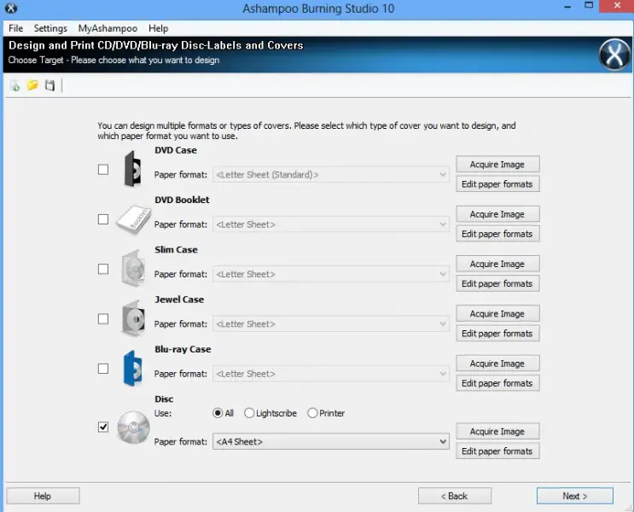Click the DVD Case cover icon

[x=132, y=169]
